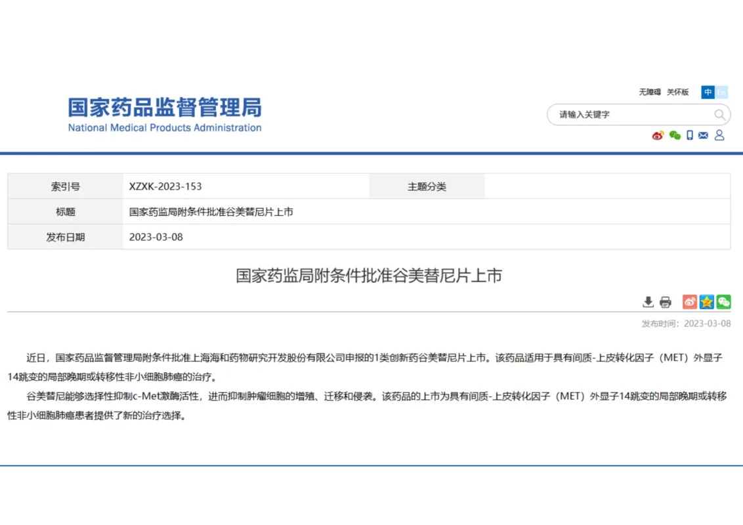Image resolution: width=743 pixels, height=525 pixels.
Task: Click the email subscription icon
Action: click(x=704, y=136)
